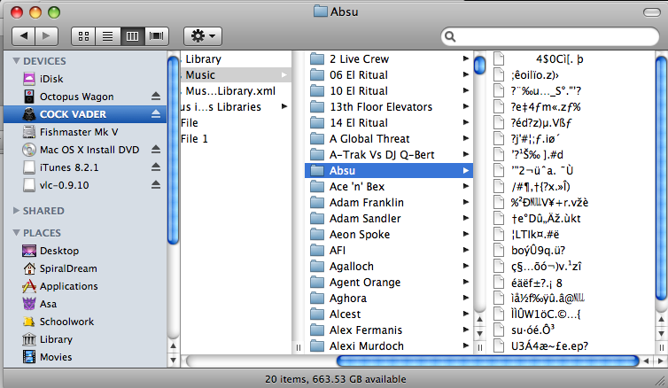Click the Alex Fermanis folder row
This screenshot has height=388, width=668.
(x=389, y=330)
